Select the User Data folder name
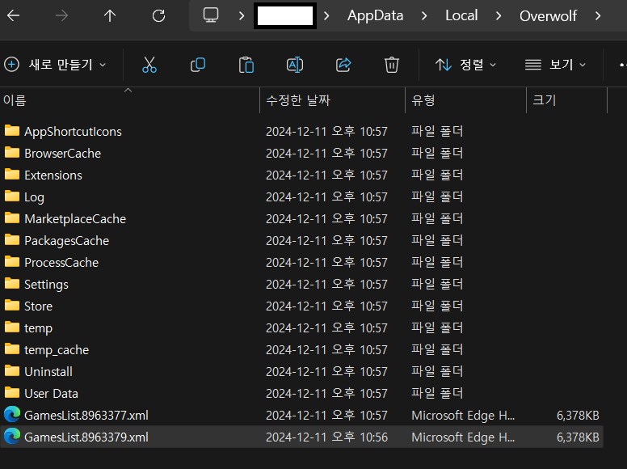The width and height of the screenshot is (627, 469). (x=51, y=393)
